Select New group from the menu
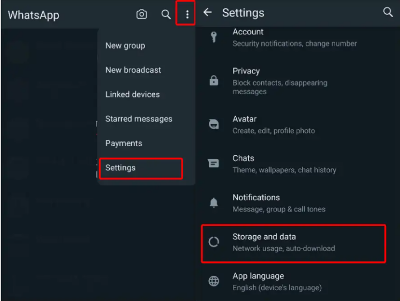 click(x=125, y=46)
